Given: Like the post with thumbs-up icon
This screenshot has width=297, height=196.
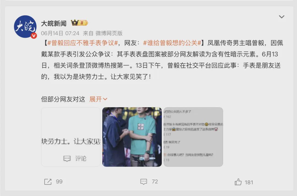Looking at the screenshot, I should [x=238, y=182].
